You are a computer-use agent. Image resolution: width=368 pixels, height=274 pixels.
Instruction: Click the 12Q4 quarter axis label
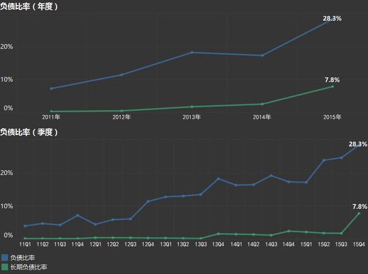148,244
